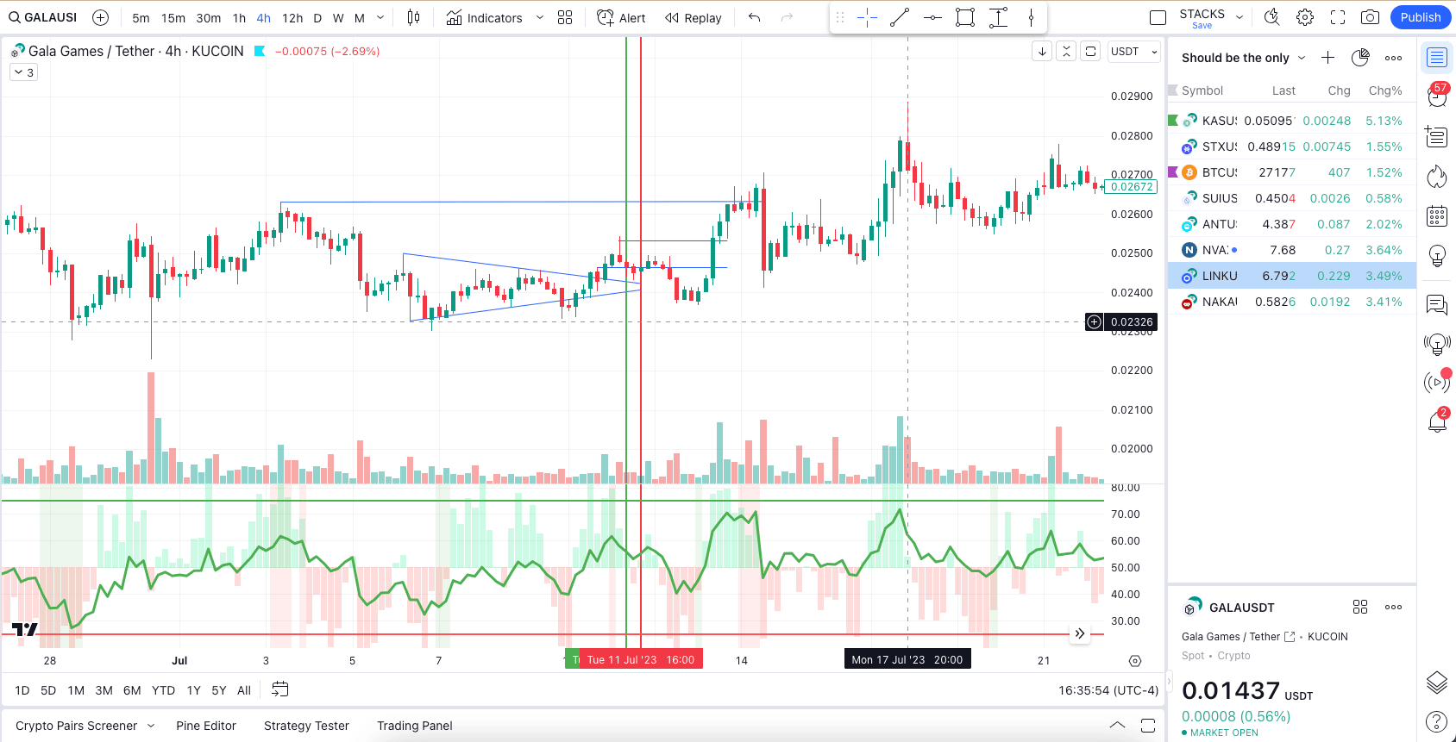Toggle the flag beside Gala Games chart title
Image resolution: width=1456 pixels, height=742 pixels.
coord(260,52)
